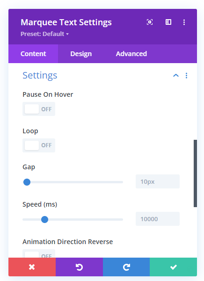This screenshot has width=204, height=281.
Task: Open the Preset: Default dropdown
Action: [x=44, y=34]
